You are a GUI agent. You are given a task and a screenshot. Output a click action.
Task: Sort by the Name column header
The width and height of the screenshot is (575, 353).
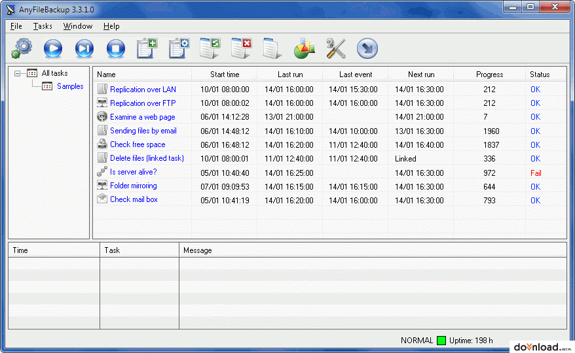tap(142, 75)
